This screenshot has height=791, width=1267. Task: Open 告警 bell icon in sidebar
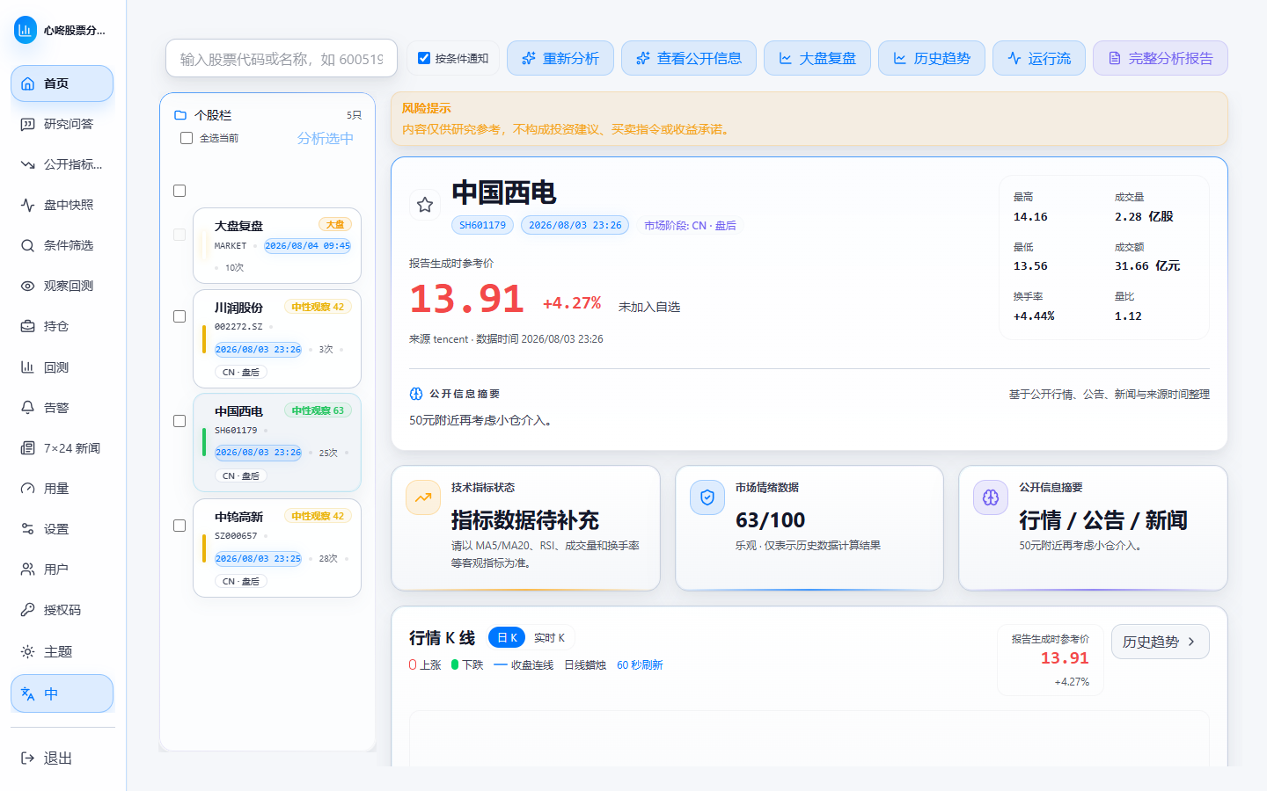[27, 408]
